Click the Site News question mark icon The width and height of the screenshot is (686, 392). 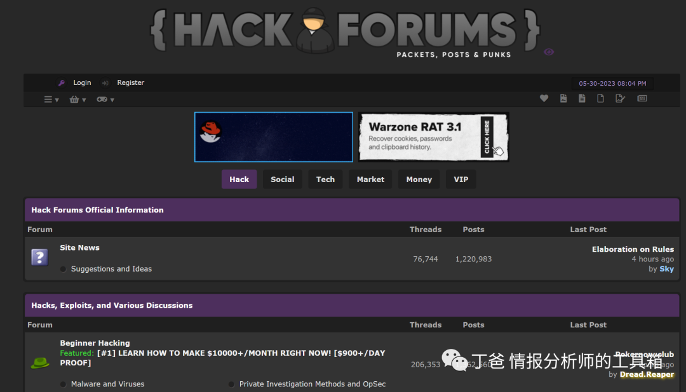pyautogui.click(x=39, y=257)
